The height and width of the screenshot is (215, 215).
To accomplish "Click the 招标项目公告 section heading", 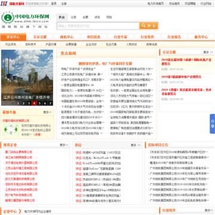I will (x=158, y=145).
